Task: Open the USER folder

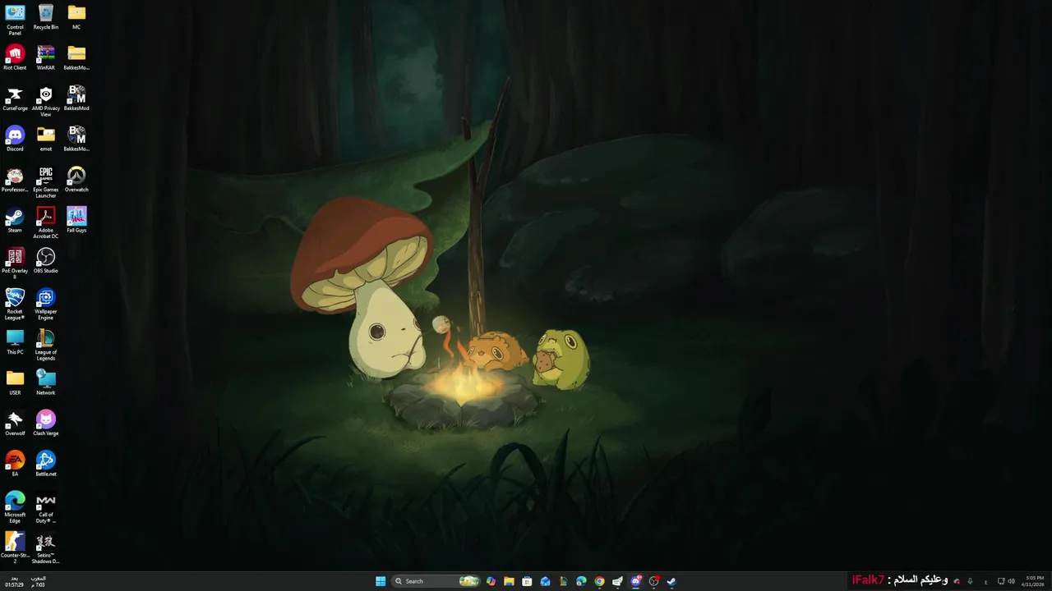Action: [15, 383]
